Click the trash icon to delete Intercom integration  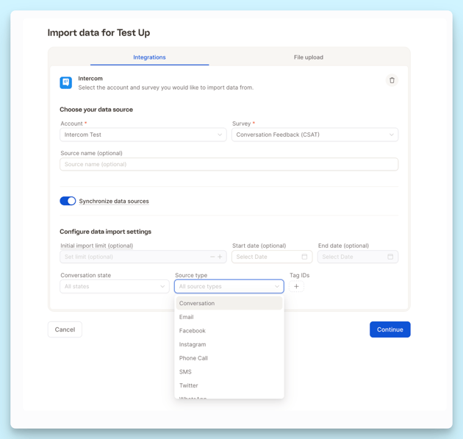coord(392,80)
